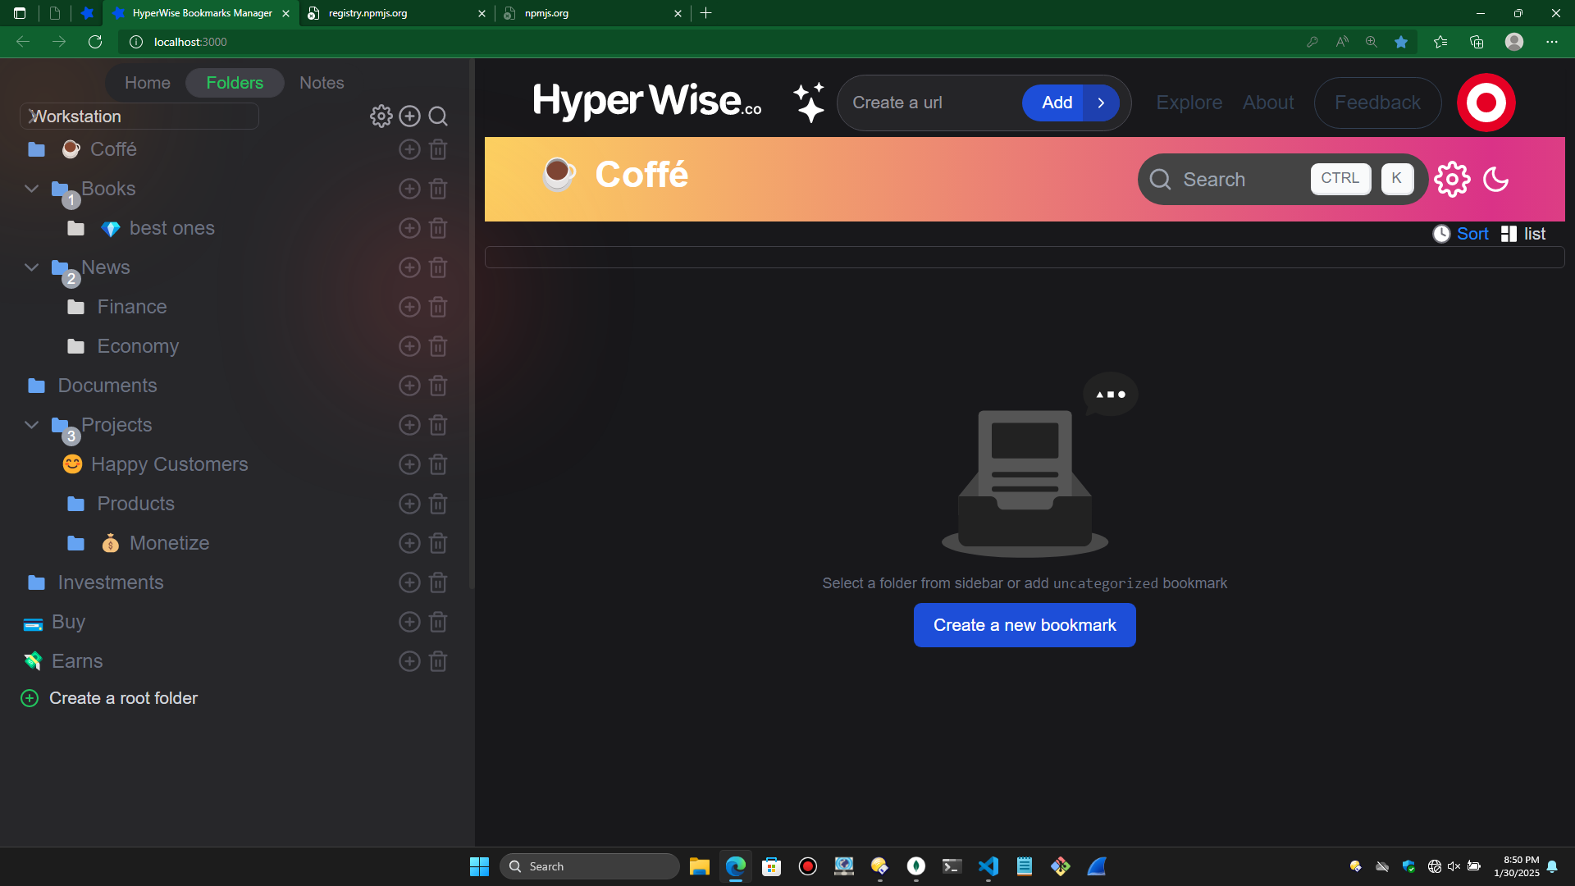The height and width of the screenshot is (886, 1575).
Task: Select the best ones folder
Action: [x=171, y=228]
